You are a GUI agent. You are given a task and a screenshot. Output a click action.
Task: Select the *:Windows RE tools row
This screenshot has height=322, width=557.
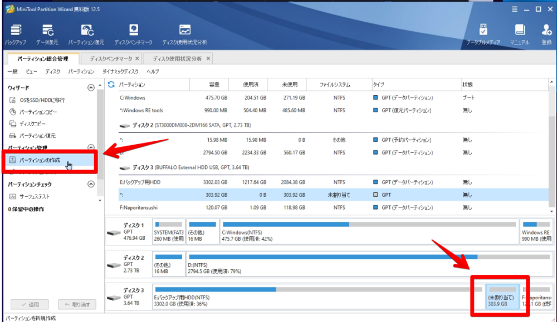[x=333, y=110]
